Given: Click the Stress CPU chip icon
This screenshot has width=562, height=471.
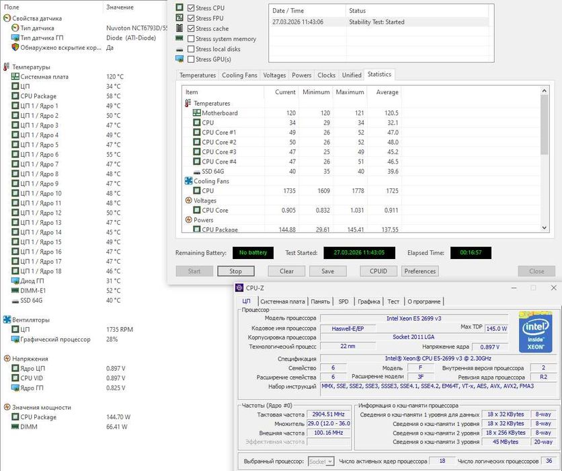Looking at the screenshot, I should [x=179, y=7].
